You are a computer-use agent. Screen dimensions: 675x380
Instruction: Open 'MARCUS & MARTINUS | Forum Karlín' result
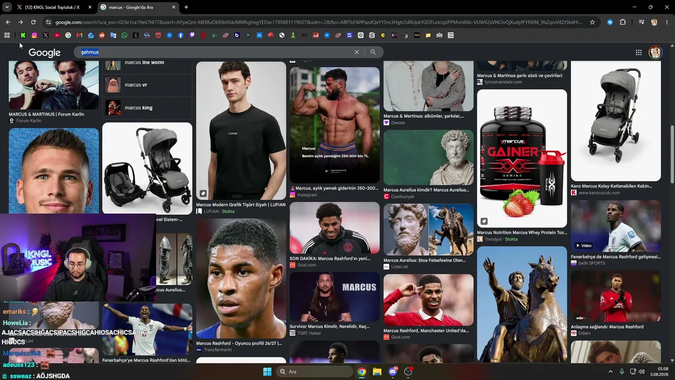[x=46, y=114]
